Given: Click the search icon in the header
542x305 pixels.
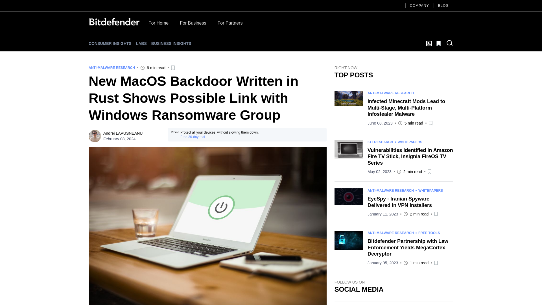Looking at the screenshot, I should pos(450,43).
